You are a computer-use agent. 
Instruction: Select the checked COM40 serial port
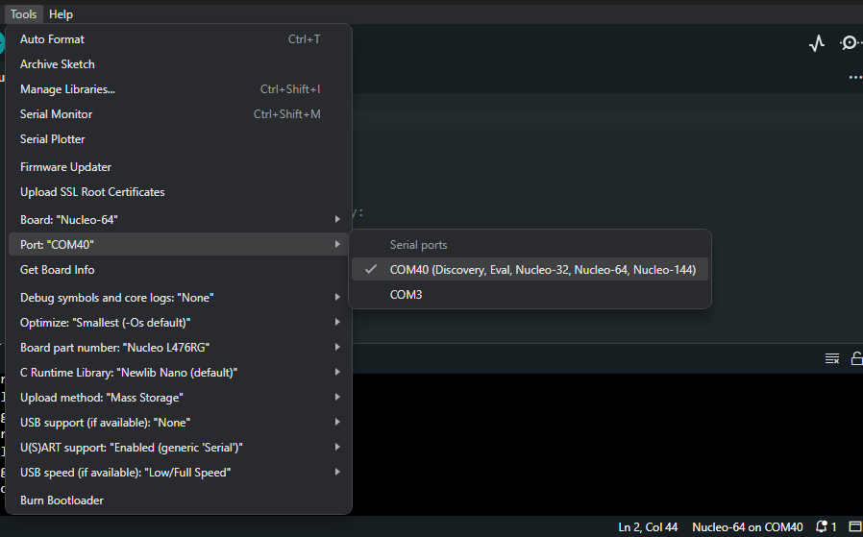point(542,270)
